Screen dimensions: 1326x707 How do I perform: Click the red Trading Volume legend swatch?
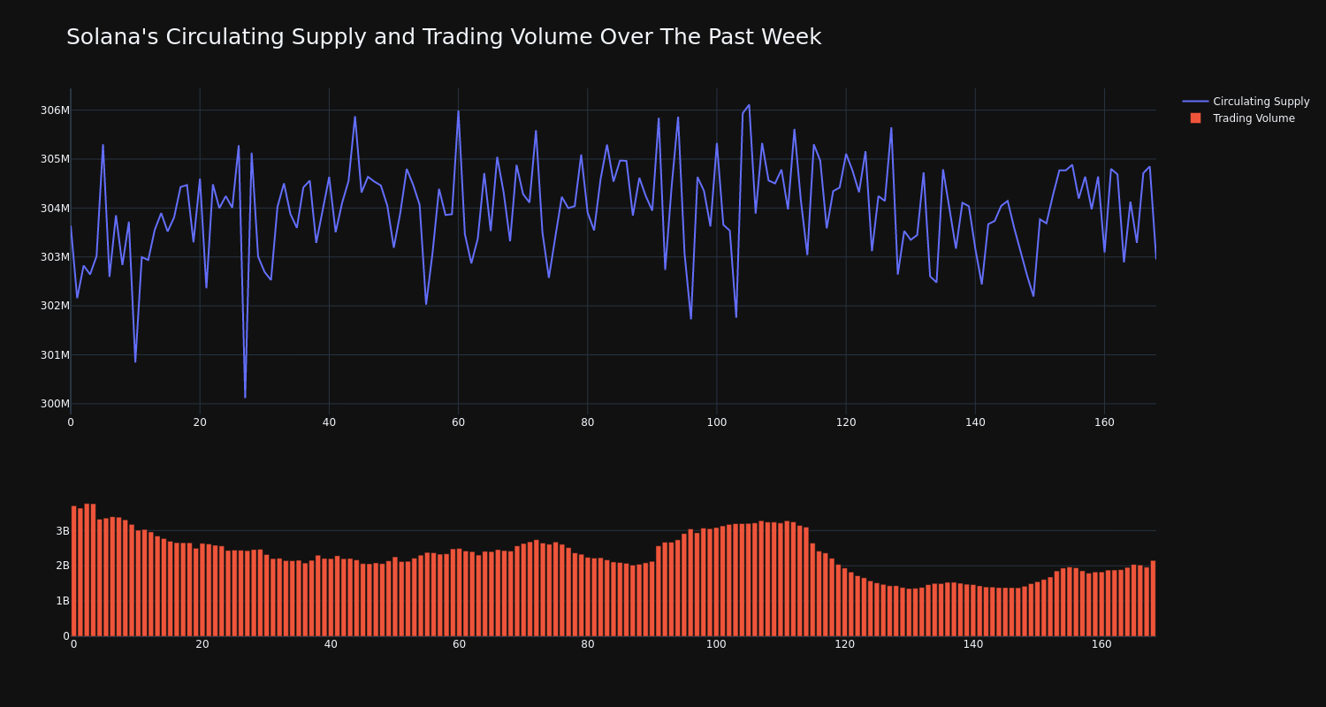coord(1195,118)
